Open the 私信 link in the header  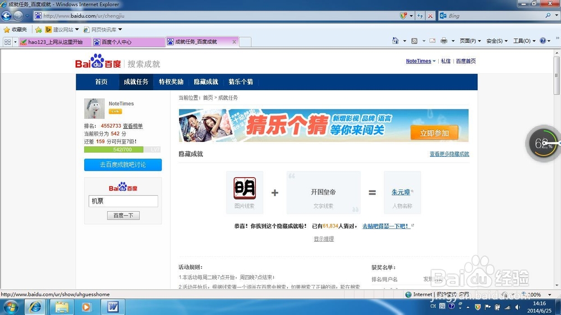pyautogui.click(x=446, y=61)
